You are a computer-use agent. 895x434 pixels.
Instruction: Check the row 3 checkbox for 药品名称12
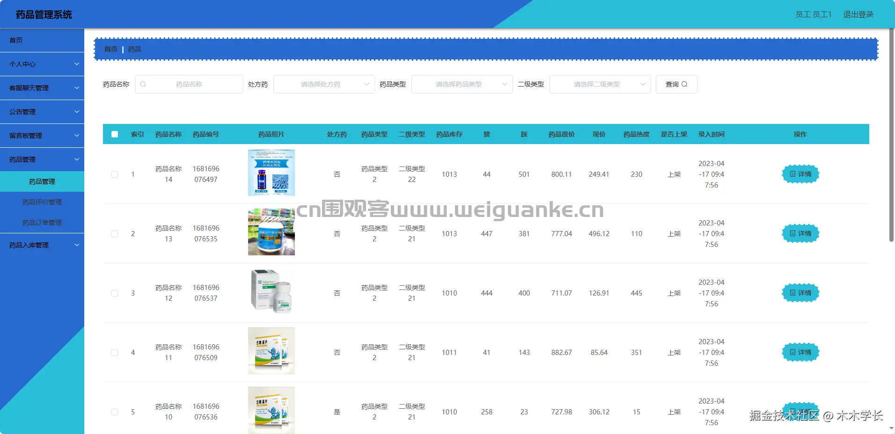(x=115, y=293)
